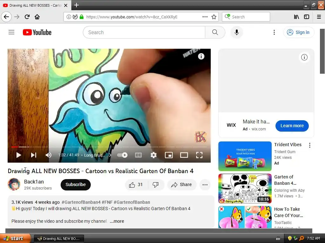Viewport: 325px width, 243px height.
Task: Toggle the Firefox sidebar icon
Action: (x=307, y=17)
